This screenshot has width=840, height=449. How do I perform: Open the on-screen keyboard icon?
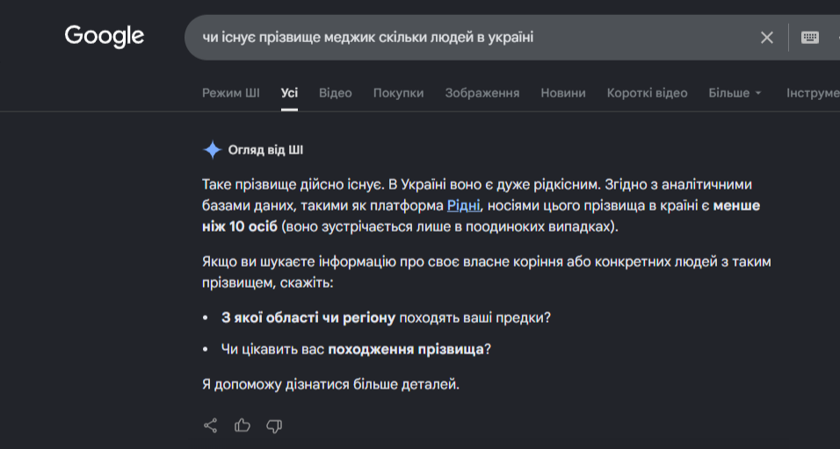click(x=809, y=38)
